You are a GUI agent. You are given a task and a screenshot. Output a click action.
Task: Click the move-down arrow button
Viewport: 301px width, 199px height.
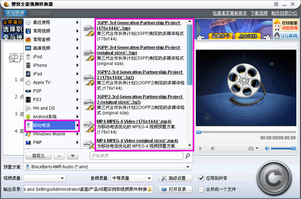tap(72, 156)
